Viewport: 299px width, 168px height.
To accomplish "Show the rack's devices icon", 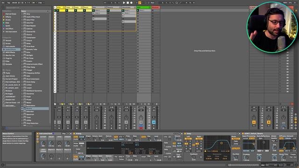I will (x=37, y=142).
